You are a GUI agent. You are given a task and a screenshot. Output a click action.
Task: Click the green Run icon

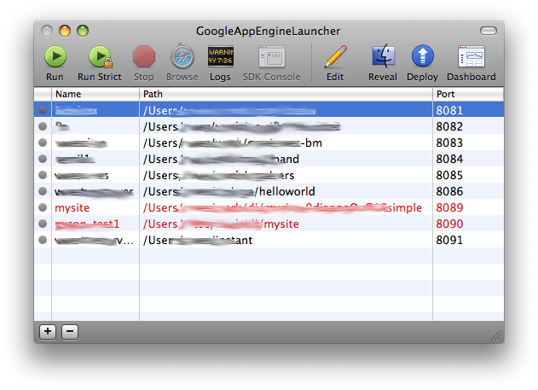tap(55, 57)
